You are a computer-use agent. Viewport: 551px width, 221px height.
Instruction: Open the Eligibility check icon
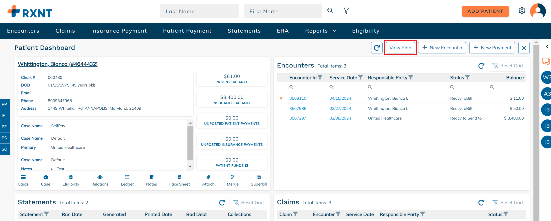coord(71,177)
